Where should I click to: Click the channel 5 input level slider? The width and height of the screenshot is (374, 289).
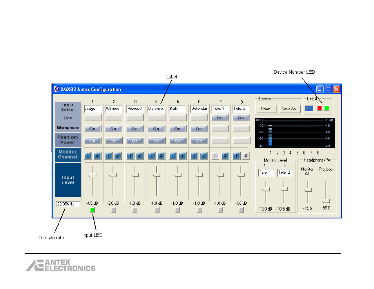178,175
